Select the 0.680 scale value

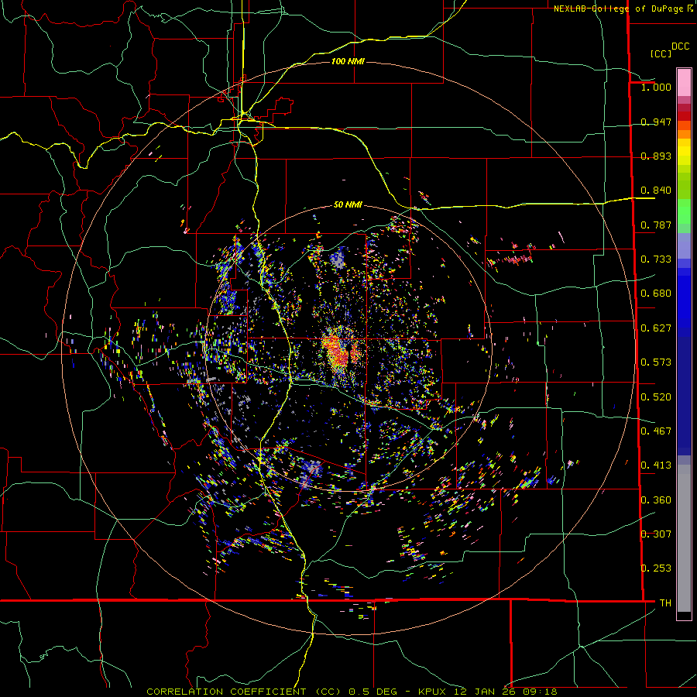656,294
